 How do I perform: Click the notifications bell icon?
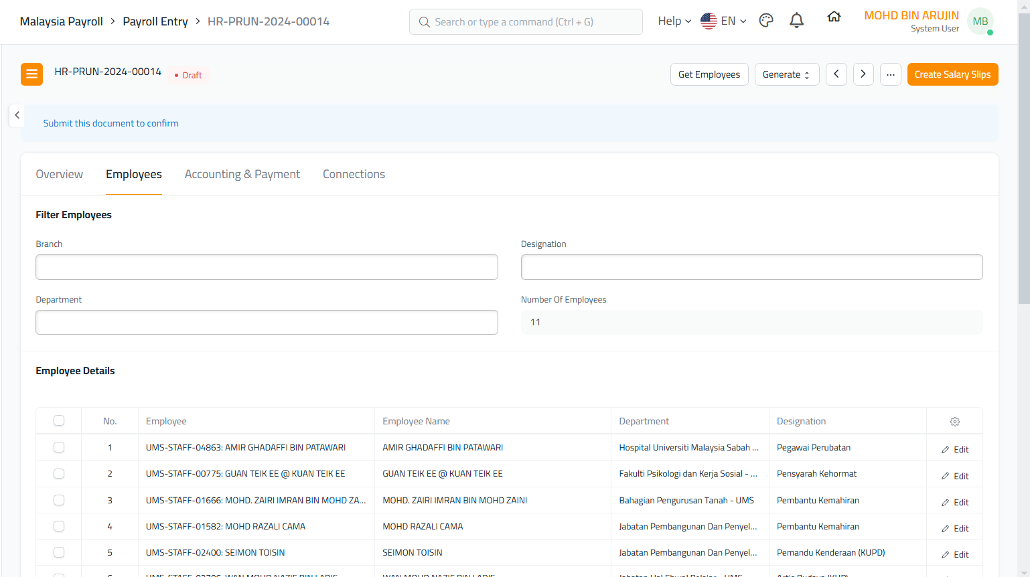pos(796,21)
